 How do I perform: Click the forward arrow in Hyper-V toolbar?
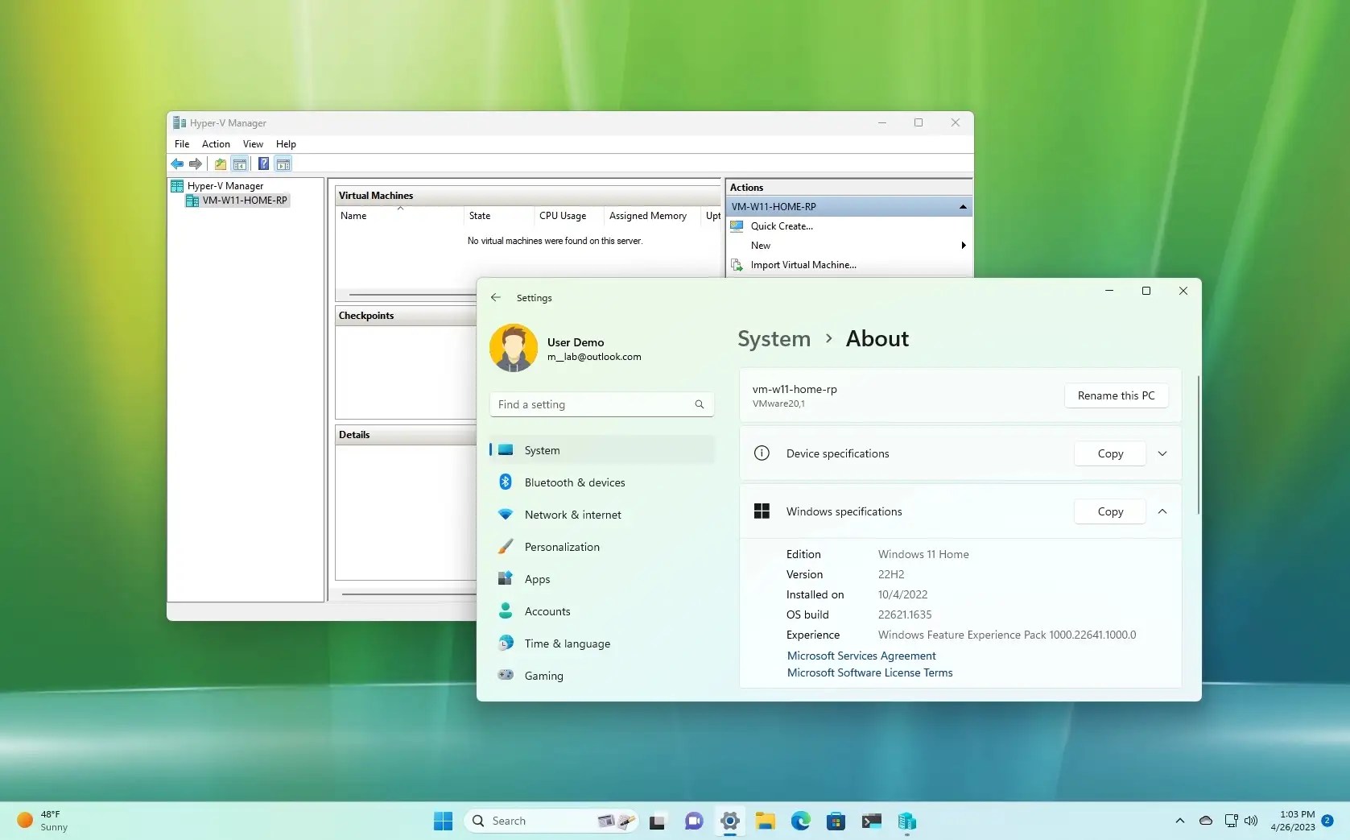(x=196, y=163)
